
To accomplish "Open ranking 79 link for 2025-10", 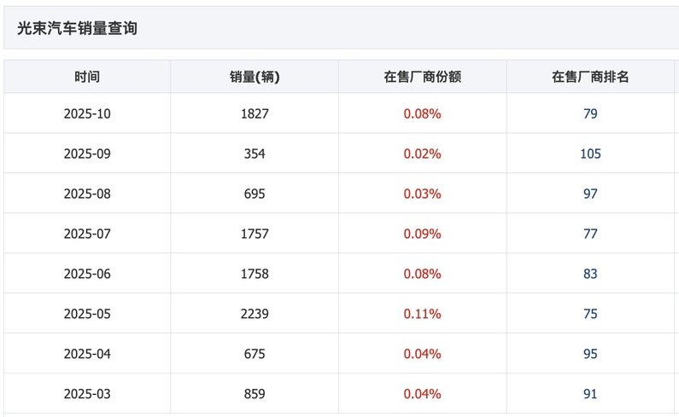I will point(590,114).
